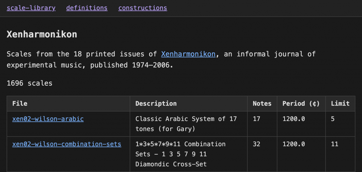Click Limit value 11 in combination-sets row
Viewport: 362px width, 172px height.
point(334,144)
